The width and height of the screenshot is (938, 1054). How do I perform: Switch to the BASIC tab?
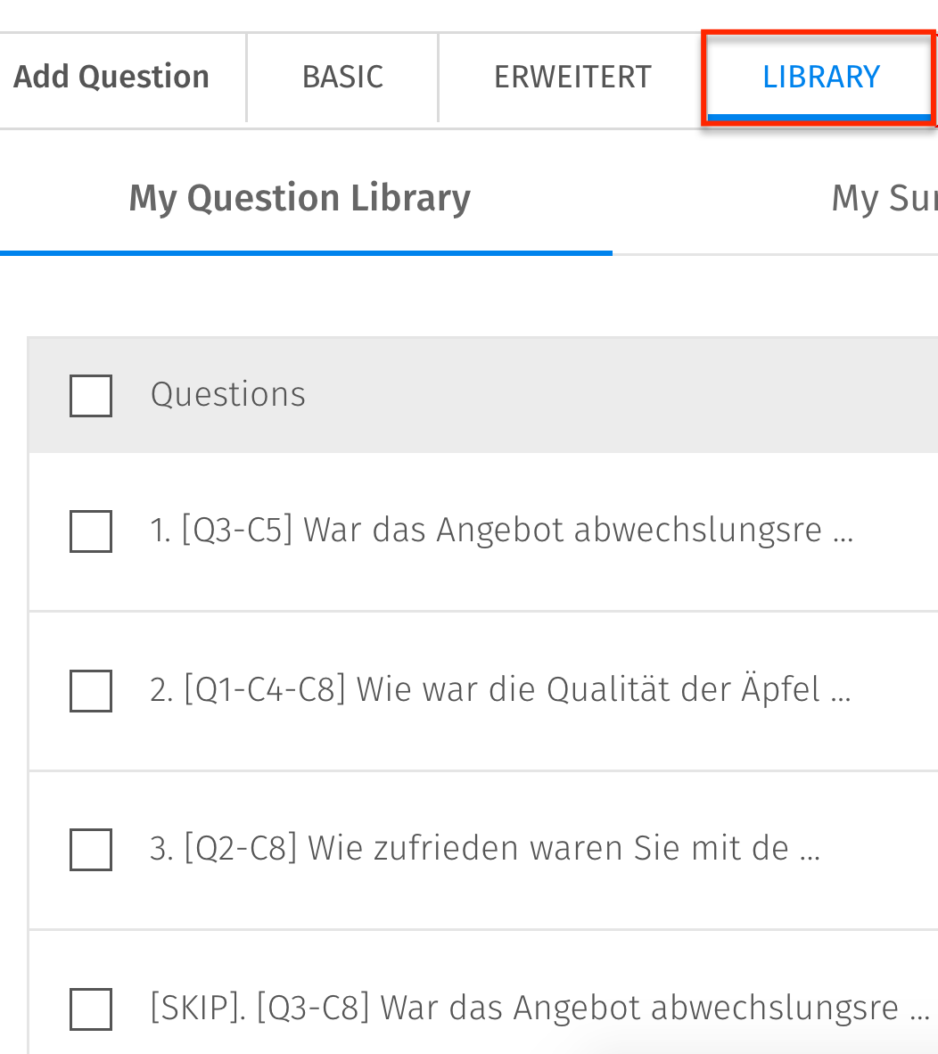(x=341, y=77)
